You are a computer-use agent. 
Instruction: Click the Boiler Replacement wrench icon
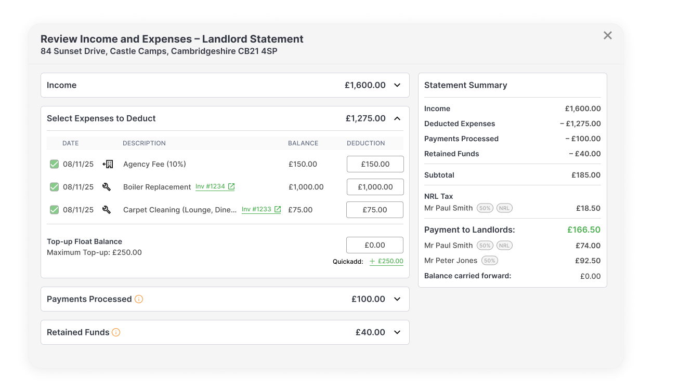coord(107,187)
